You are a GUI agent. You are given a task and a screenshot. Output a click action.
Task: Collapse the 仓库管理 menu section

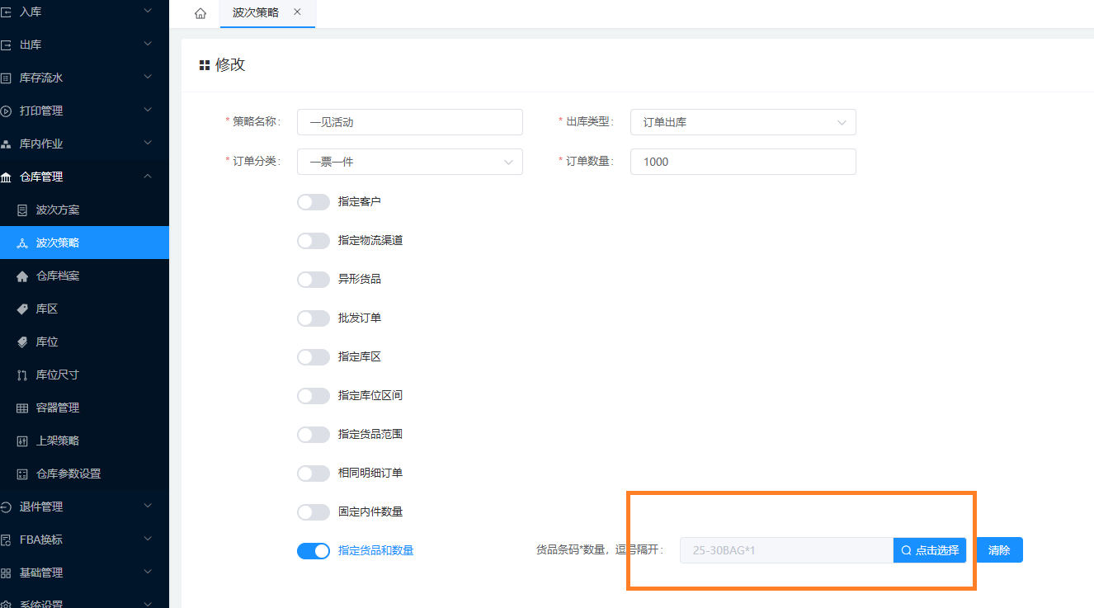tap(83, 177)
